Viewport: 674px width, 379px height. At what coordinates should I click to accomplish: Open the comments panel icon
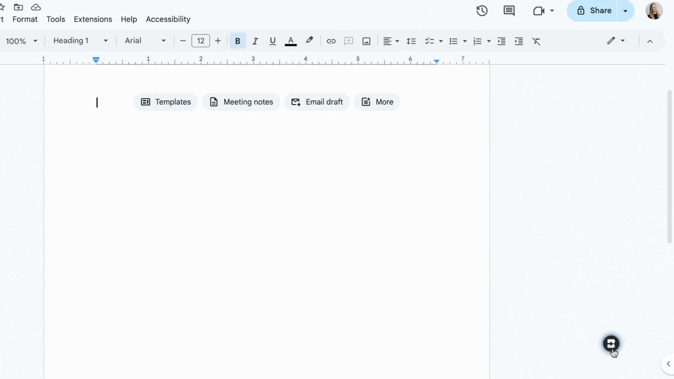click(x=509, y=11)
